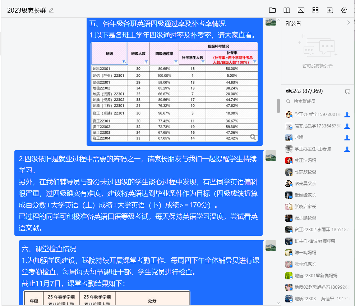Viewport: 355px width, 306px height.
Task: Click scroll-down arrow at chat bottom
Action: tap(278, 303)
